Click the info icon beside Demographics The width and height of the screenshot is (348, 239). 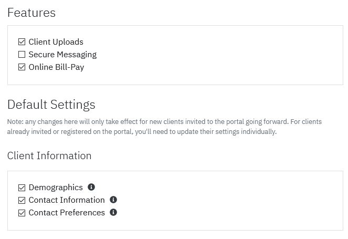91,187
